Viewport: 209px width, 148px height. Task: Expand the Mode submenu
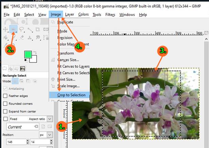click(x=69, y=31)
